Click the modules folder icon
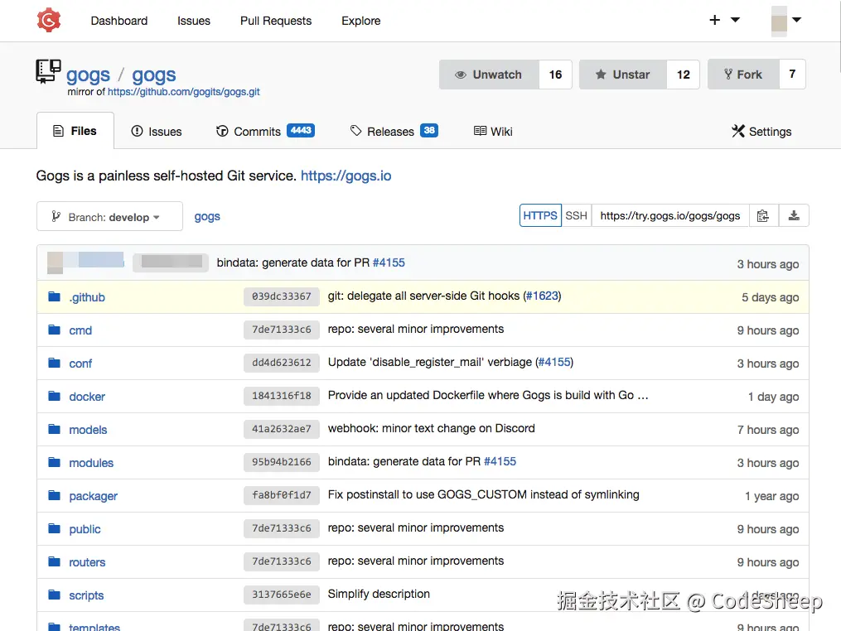The height and width of the screenshot is (631, 841). coord(54,462)
